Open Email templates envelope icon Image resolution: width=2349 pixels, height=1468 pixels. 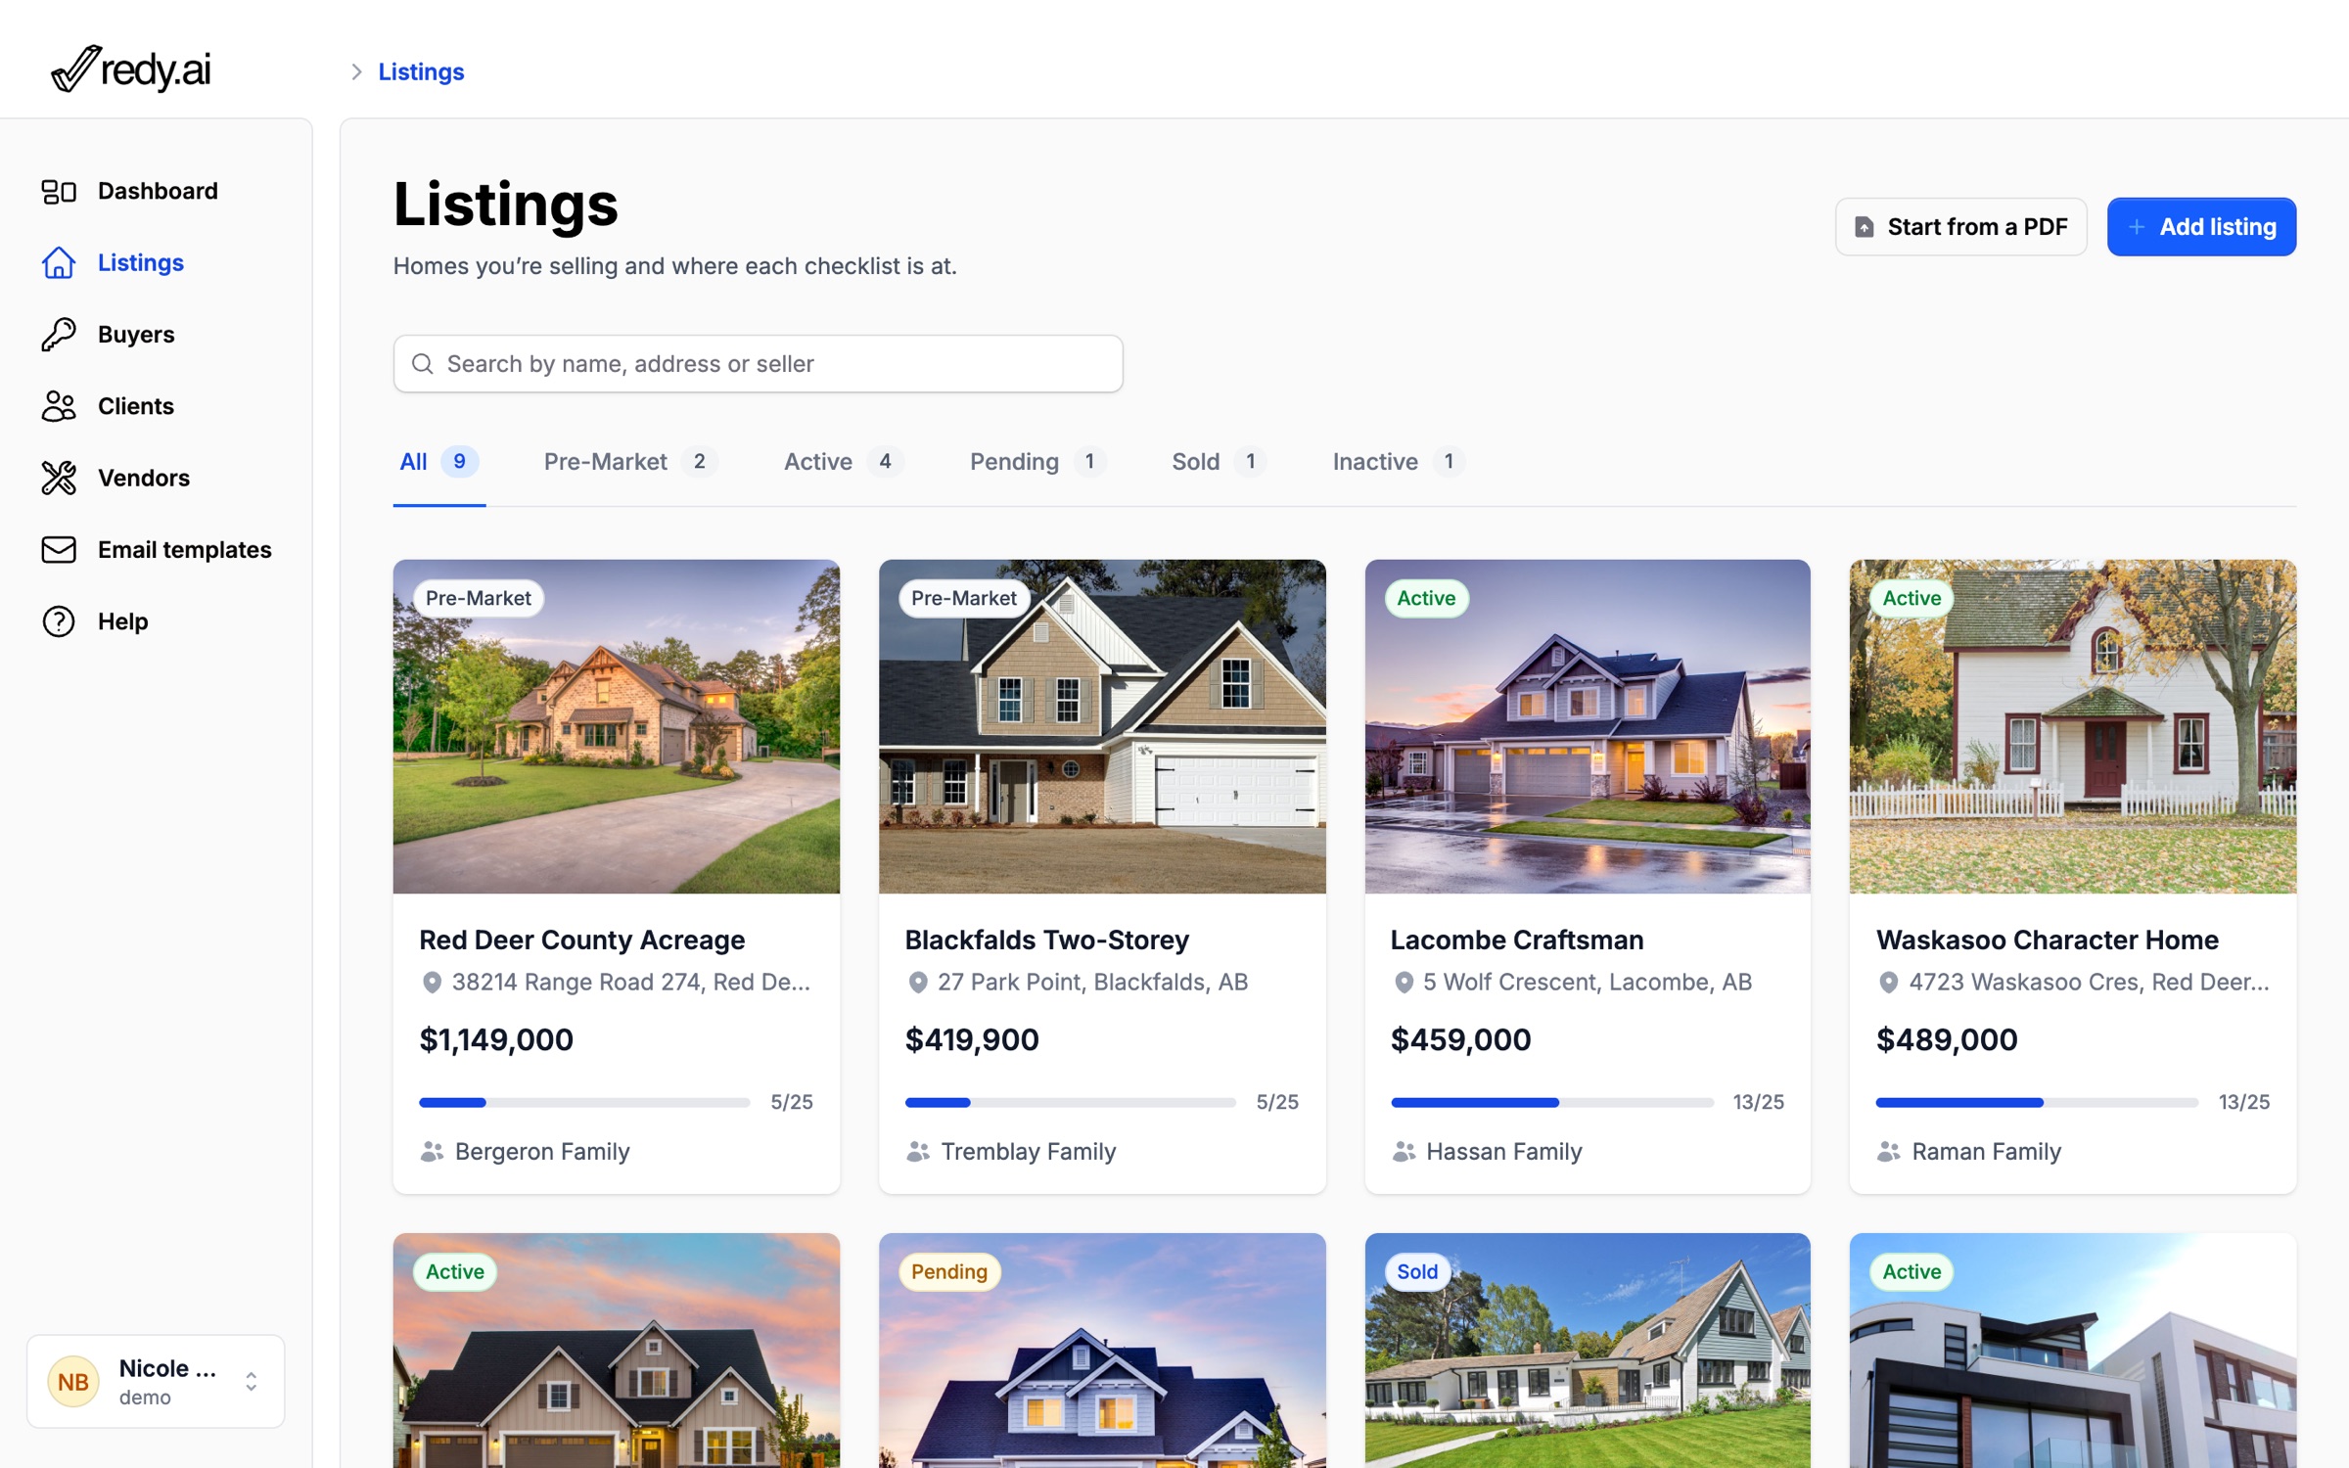59,550
